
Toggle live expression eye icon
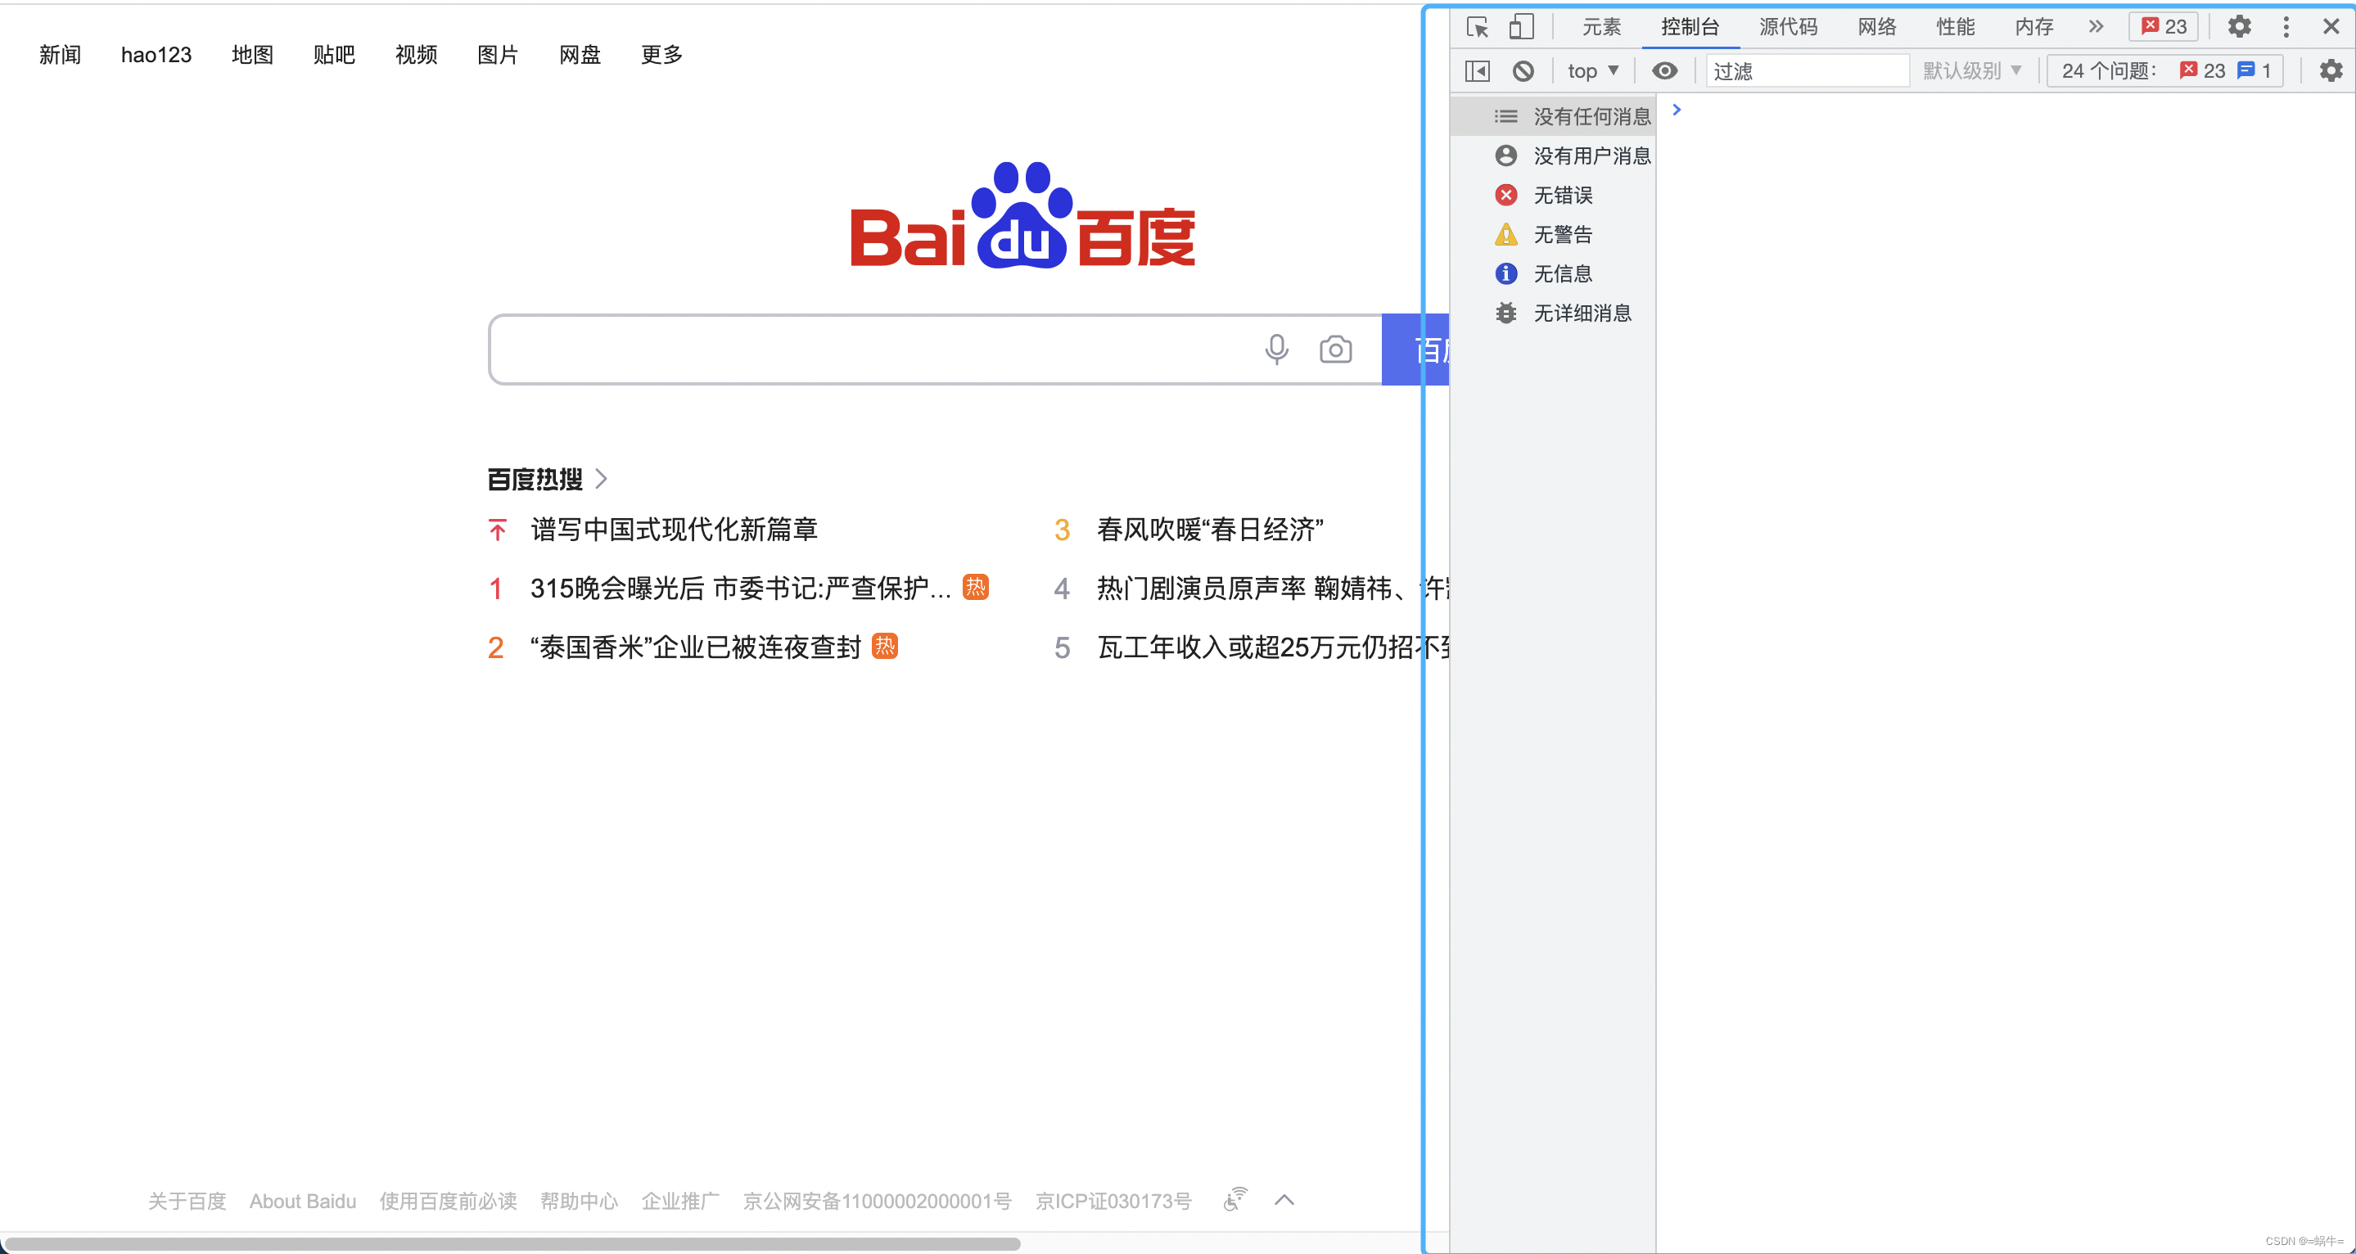pos(1664,70)
